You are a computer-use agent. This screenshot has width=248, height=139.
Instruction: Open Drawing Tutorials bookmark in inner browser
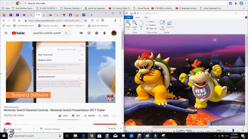[49, 26]
